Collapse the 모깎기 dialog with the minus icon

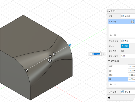tap(109, 12)
